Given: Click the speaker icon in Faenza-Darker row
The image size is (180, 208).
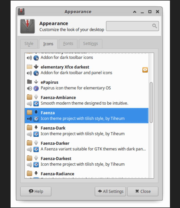Looking at the screenshot, I should 29,149.
